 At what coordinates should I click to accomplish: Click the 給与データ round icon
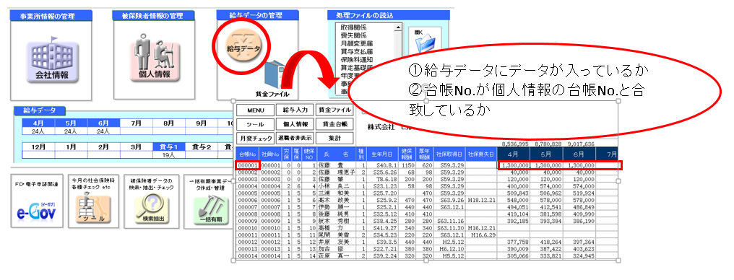pos(243,47)
